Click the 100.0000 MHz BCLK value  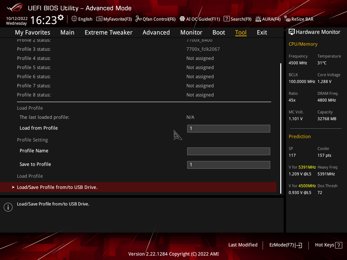tap(302, 82)
